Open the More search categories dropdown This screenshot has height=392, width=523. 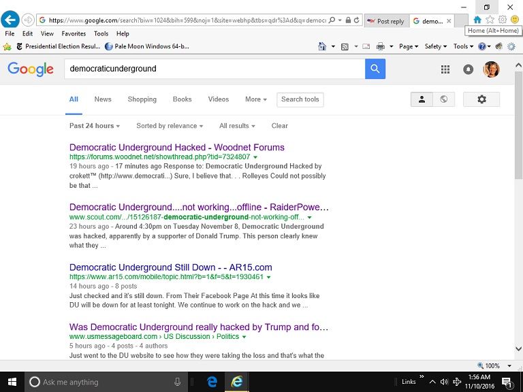[x=256, y=99]
